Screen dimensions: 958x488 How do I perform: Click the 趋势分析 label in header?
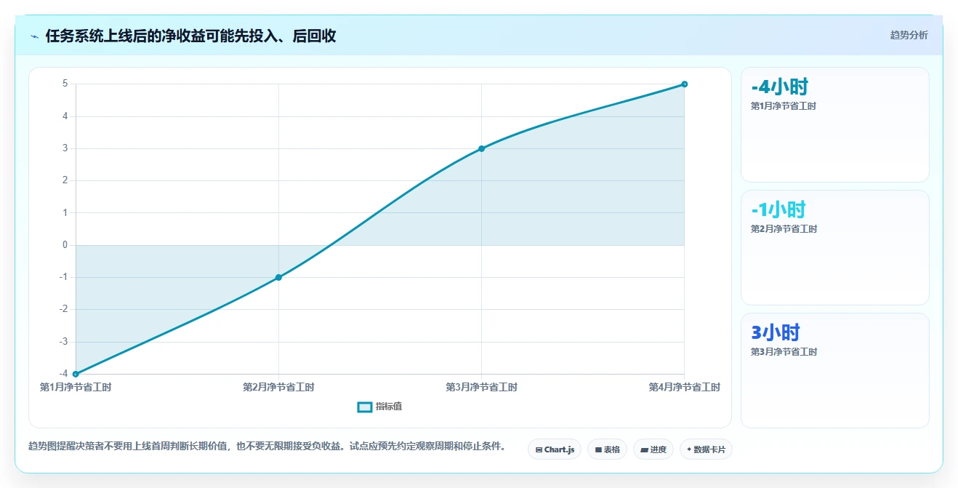click(909, 35)
